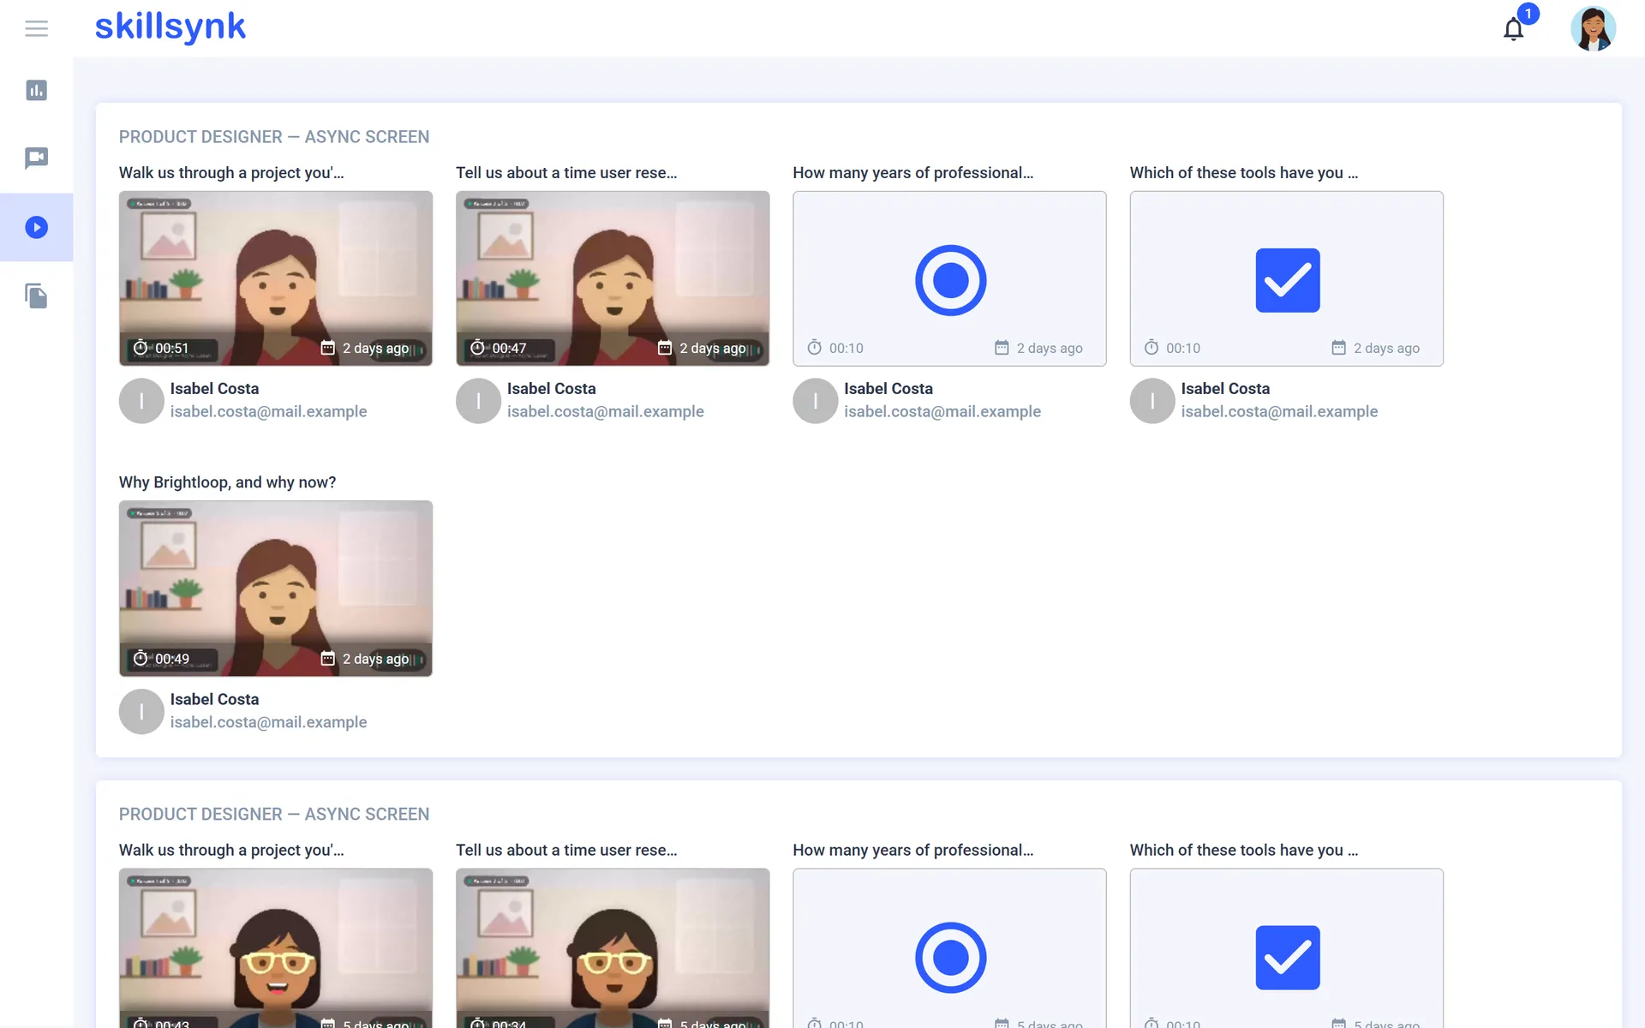
Task: Click second section's 'Which of these tools' title
Action: click(1243, 851)
